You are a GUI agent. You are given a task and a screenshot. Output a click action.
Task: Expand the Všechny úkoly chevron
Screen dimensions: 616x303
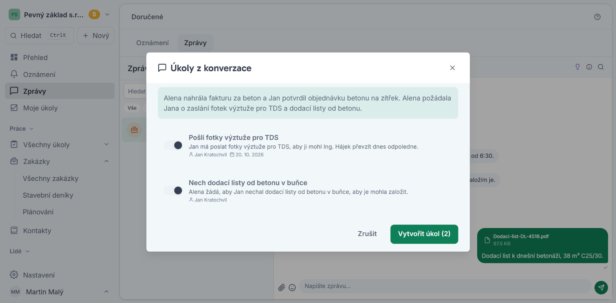pos(106,144)
